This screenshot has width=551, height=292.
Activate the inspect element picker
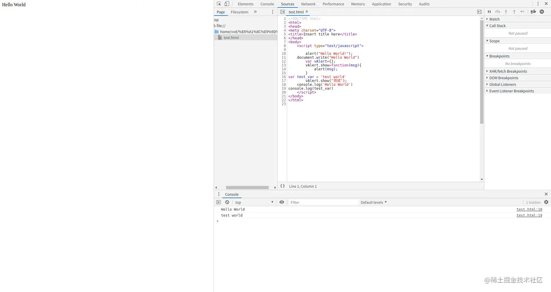tap(219, 4)
